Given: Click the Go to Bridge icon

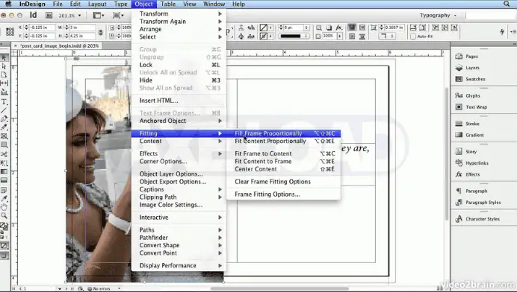Looking at the screenshot, I should (x=49, y=15).
